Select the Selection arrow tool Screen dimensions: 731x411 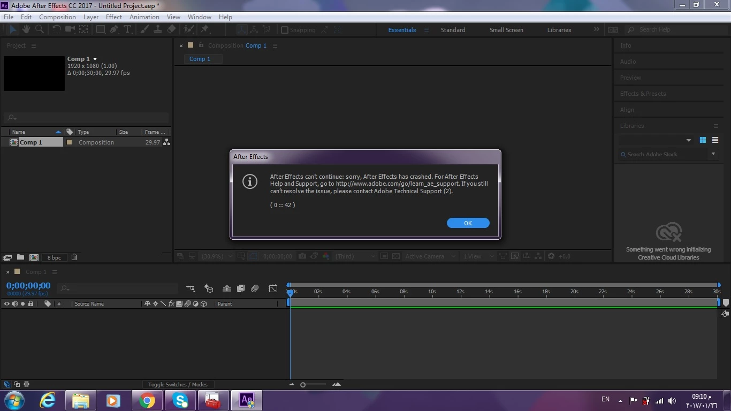[x=12, y=29]
